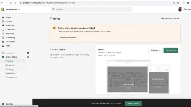Click the Apps grid icon
191x107 pixels.
coord(3,46)
